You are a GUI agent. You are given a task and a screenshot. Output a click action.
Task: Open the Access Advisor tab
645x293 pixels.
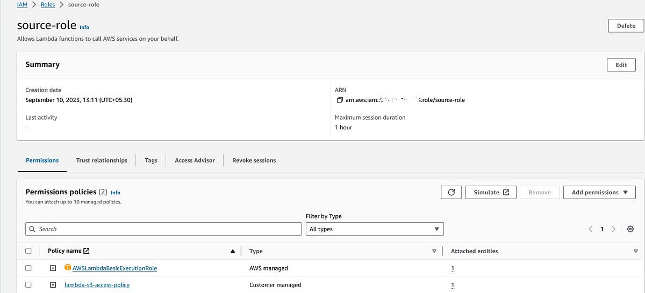[x=195, y=160]
